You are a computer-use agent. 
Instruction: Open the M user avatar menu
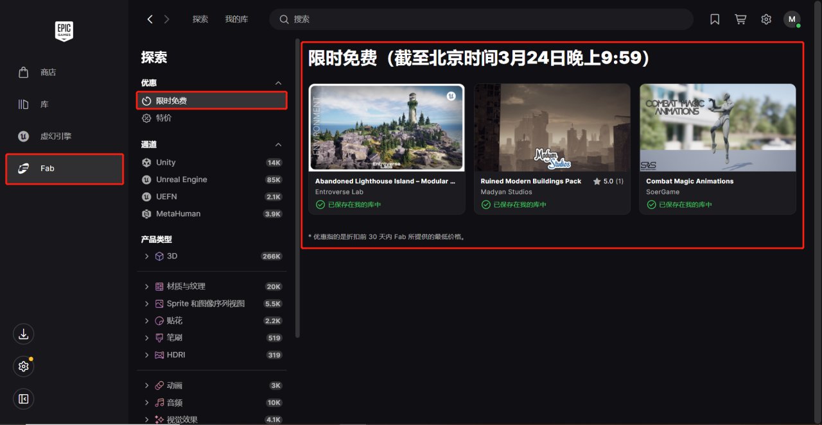pos(792,19)
